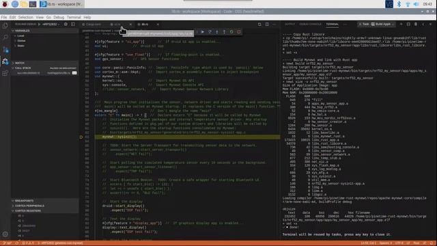Expand Local variables scope
This screenshot has width=437, height=246.
pos(20,36)
